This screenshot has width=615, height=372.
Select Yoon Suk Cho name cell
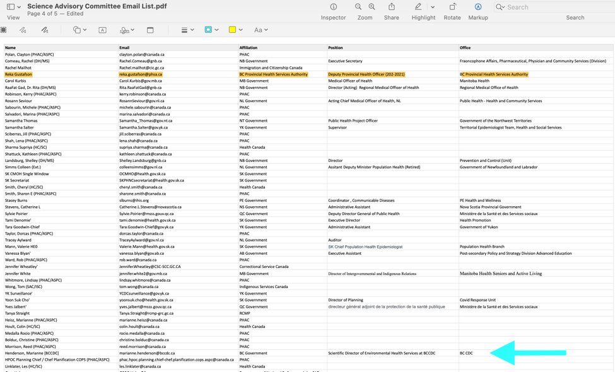click(x=17, y=300)
